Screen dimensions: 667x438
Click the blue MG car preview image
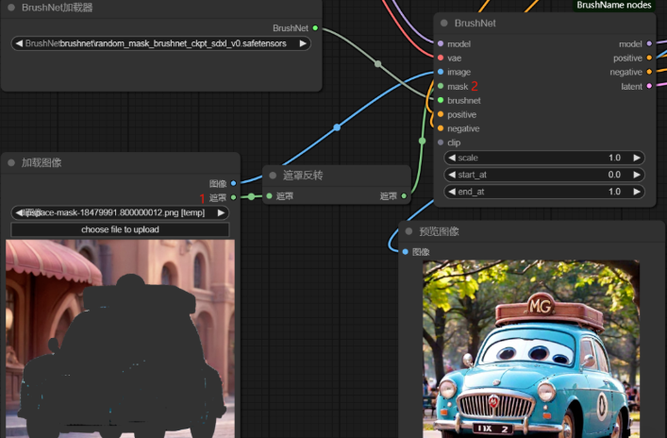click(x=531, y=349)
